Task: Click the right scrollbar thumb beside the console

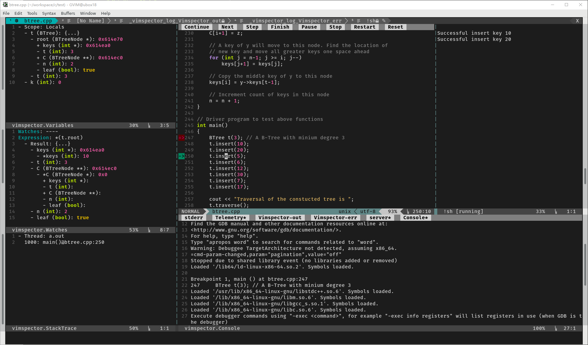Action: [x=585, y=265]
